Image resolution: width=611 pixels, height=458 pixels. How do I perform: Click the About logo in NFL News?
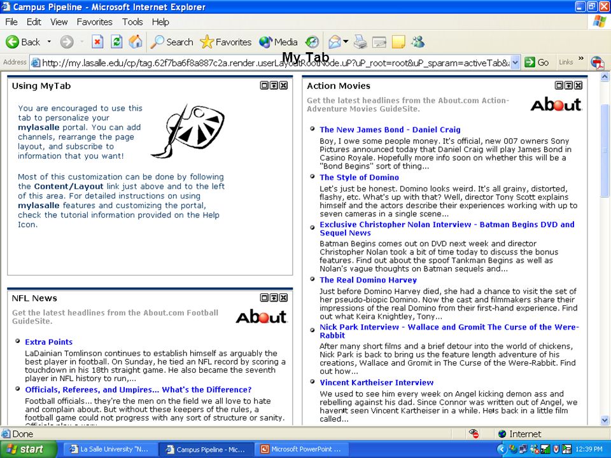tap(262, 317)
